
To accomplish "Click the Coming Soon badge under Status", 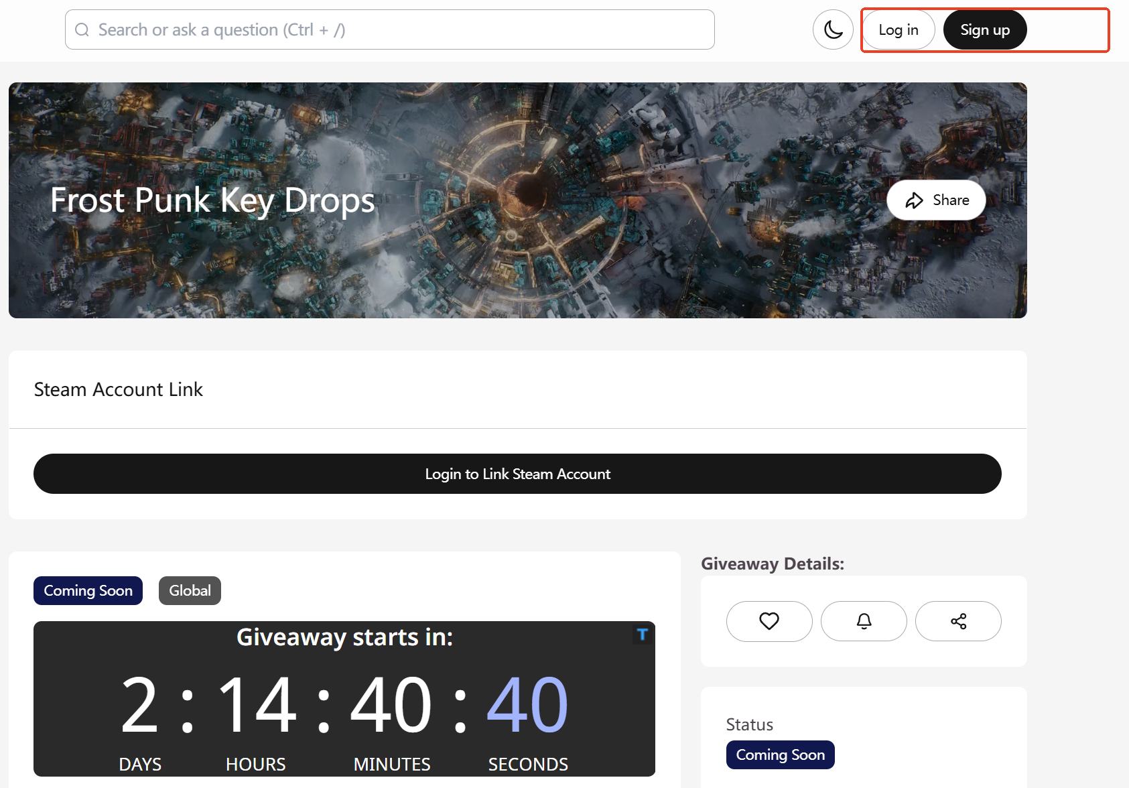I will coord(780,754).
